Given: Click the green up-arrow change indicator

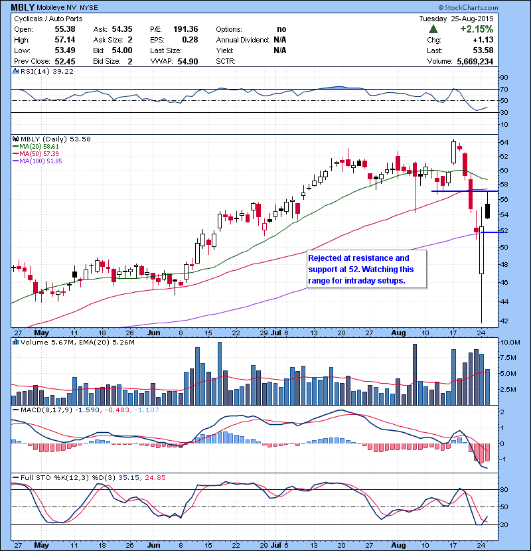Looking at the screenshot, I should pyautogui.click(x=433, y=29).
